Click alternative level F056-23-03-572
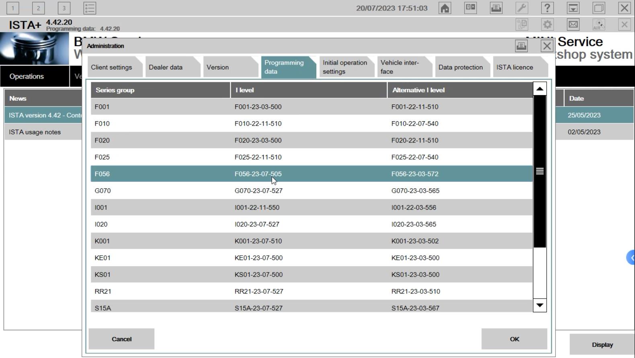This screenshot has height=358, width=635. tap(415, 174)
